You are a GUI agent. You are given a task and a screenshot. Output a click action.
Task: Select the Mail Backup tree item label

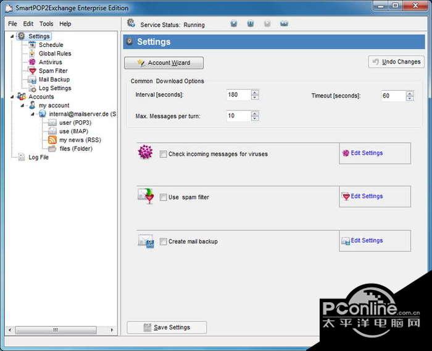[54, 80]
